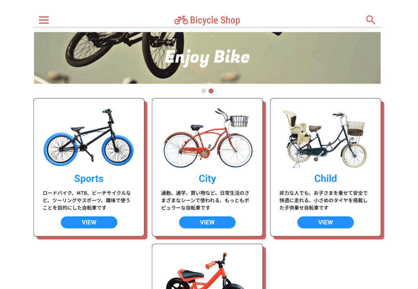Click the Child card description text
418x289 pixels.
point(323,200)
